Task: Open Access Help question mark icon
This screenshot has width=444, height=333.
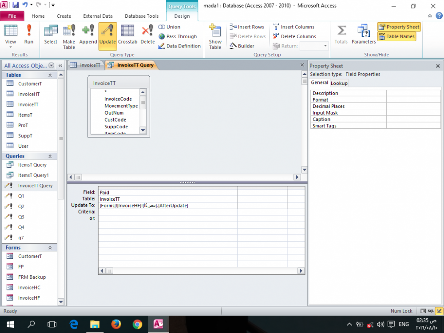Action: (x=439, y=16)
